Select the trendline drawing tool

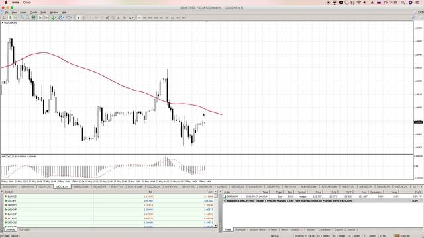[x=102, y=18]
